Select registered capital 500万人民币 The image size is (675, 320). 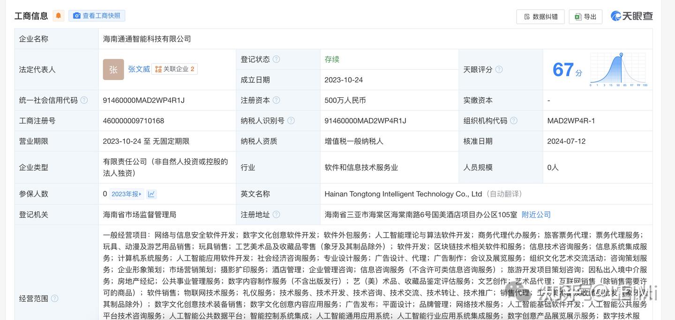pos(345,100)
